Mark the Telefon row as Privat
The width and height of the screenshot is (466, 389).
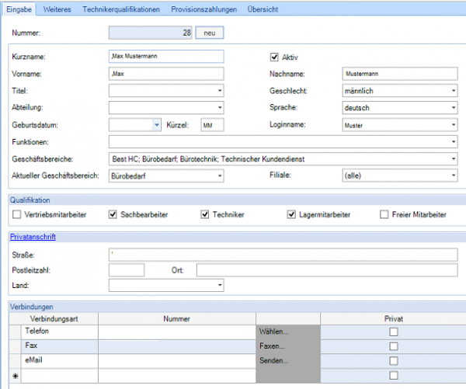coord(393,332)
